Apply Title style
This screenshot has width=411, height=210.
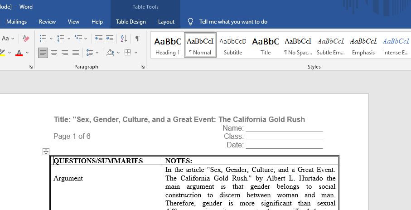(266, 45)
